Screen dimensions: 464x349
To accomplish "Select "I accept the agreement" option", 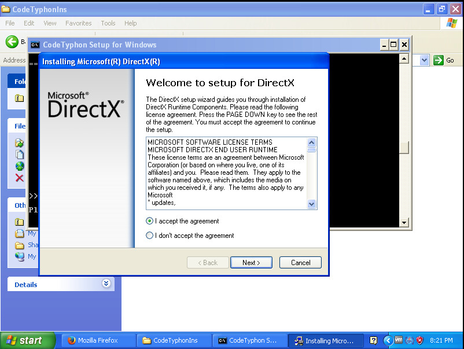I will pyautogui.click(x=150, y=221).
